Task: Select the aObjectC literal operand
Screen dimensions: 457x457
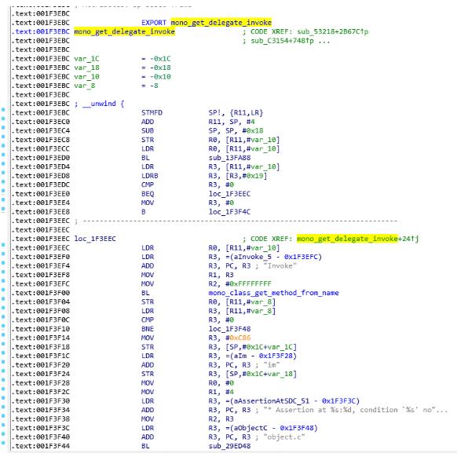Action: click(272, 428)
